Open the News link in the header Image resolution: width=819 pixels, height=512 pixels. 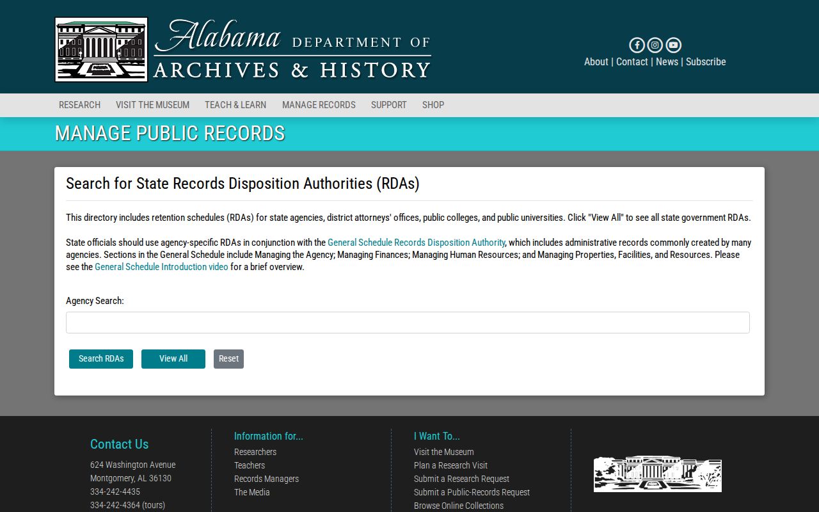(667, 62)
